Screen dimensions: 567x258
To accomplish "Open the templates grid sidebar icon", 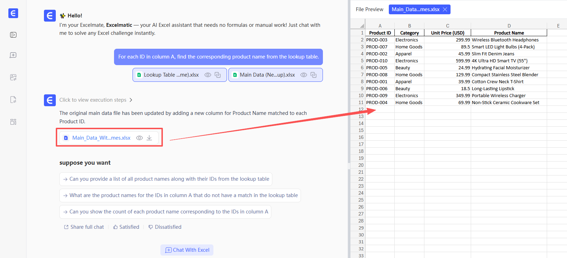I will point(13,122).
